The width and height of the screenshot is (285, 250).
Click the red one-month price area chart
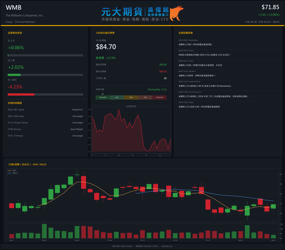click(x=131, y=130)
